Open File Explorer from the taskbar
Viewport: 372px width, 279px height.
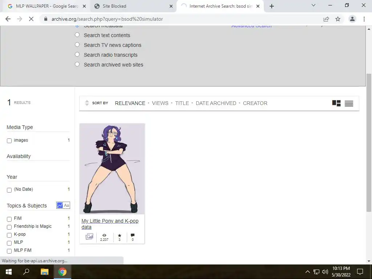(44, 272)
